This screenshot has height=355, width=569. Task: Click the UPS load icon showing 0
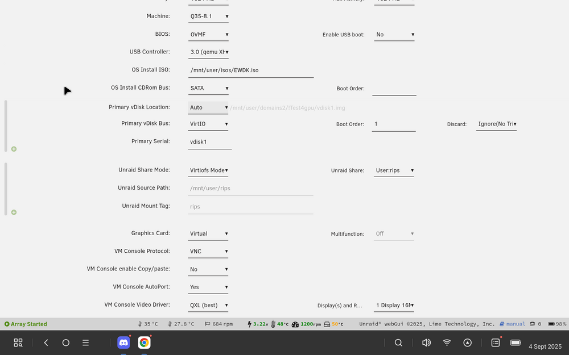[x=535, y=324]
